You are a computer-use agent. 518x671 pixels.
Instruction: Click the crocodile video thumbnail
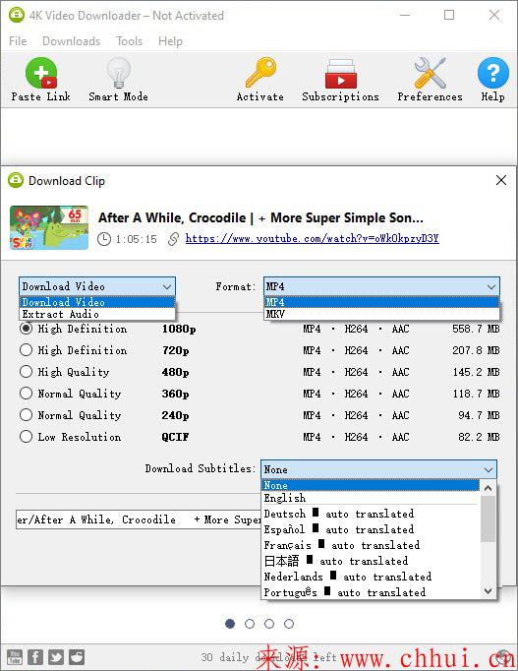[49, 227]
